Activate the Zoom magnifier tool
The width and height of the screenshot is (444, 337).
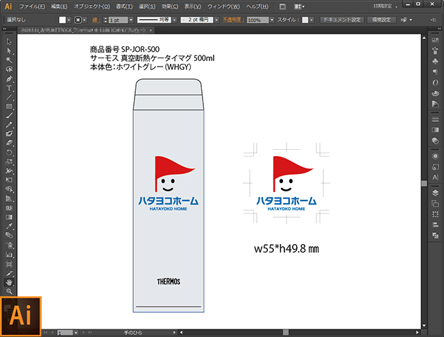[x=9, y=291]
